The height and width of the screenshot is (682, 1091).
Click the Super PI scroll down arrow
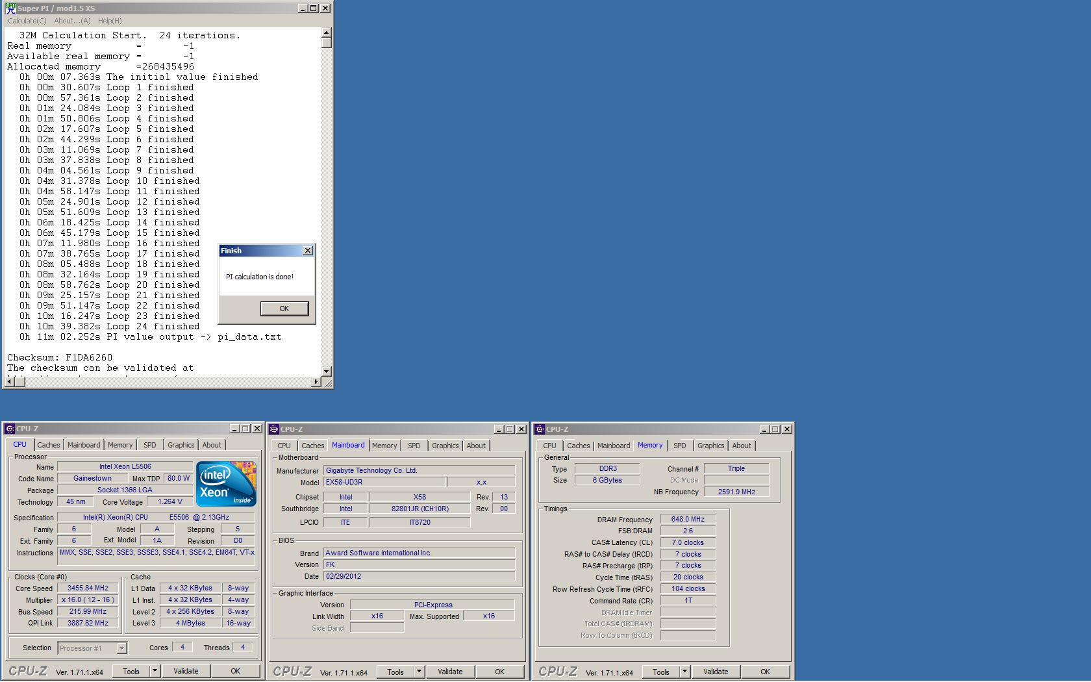pyautogui.click(x=327, y=372)
